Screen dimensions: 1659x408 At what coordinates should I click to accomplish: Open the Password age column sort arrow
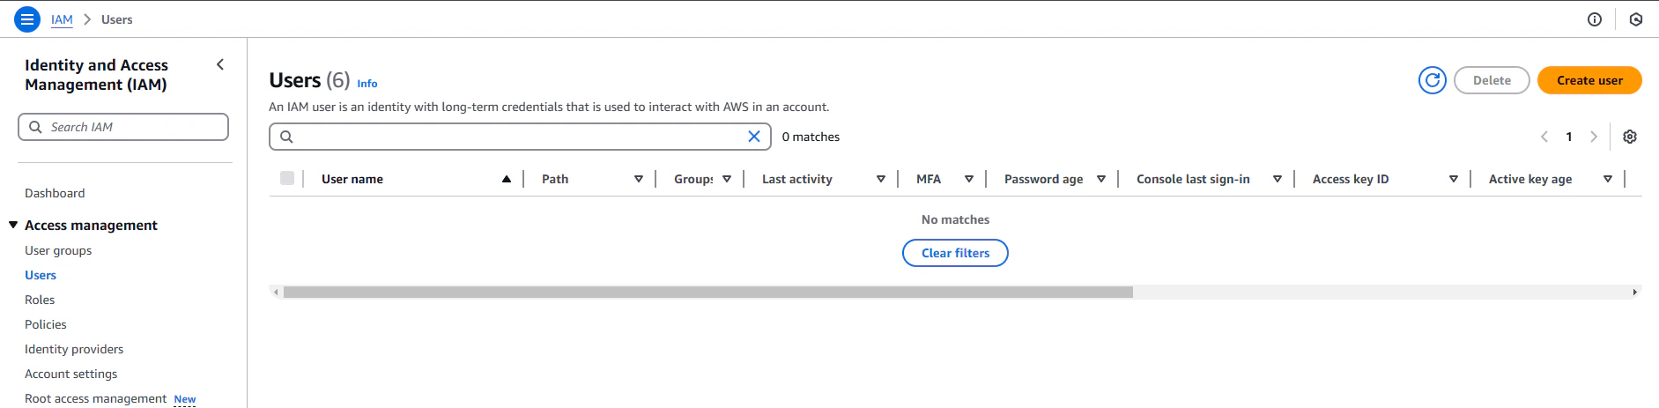click(1101, 179)
